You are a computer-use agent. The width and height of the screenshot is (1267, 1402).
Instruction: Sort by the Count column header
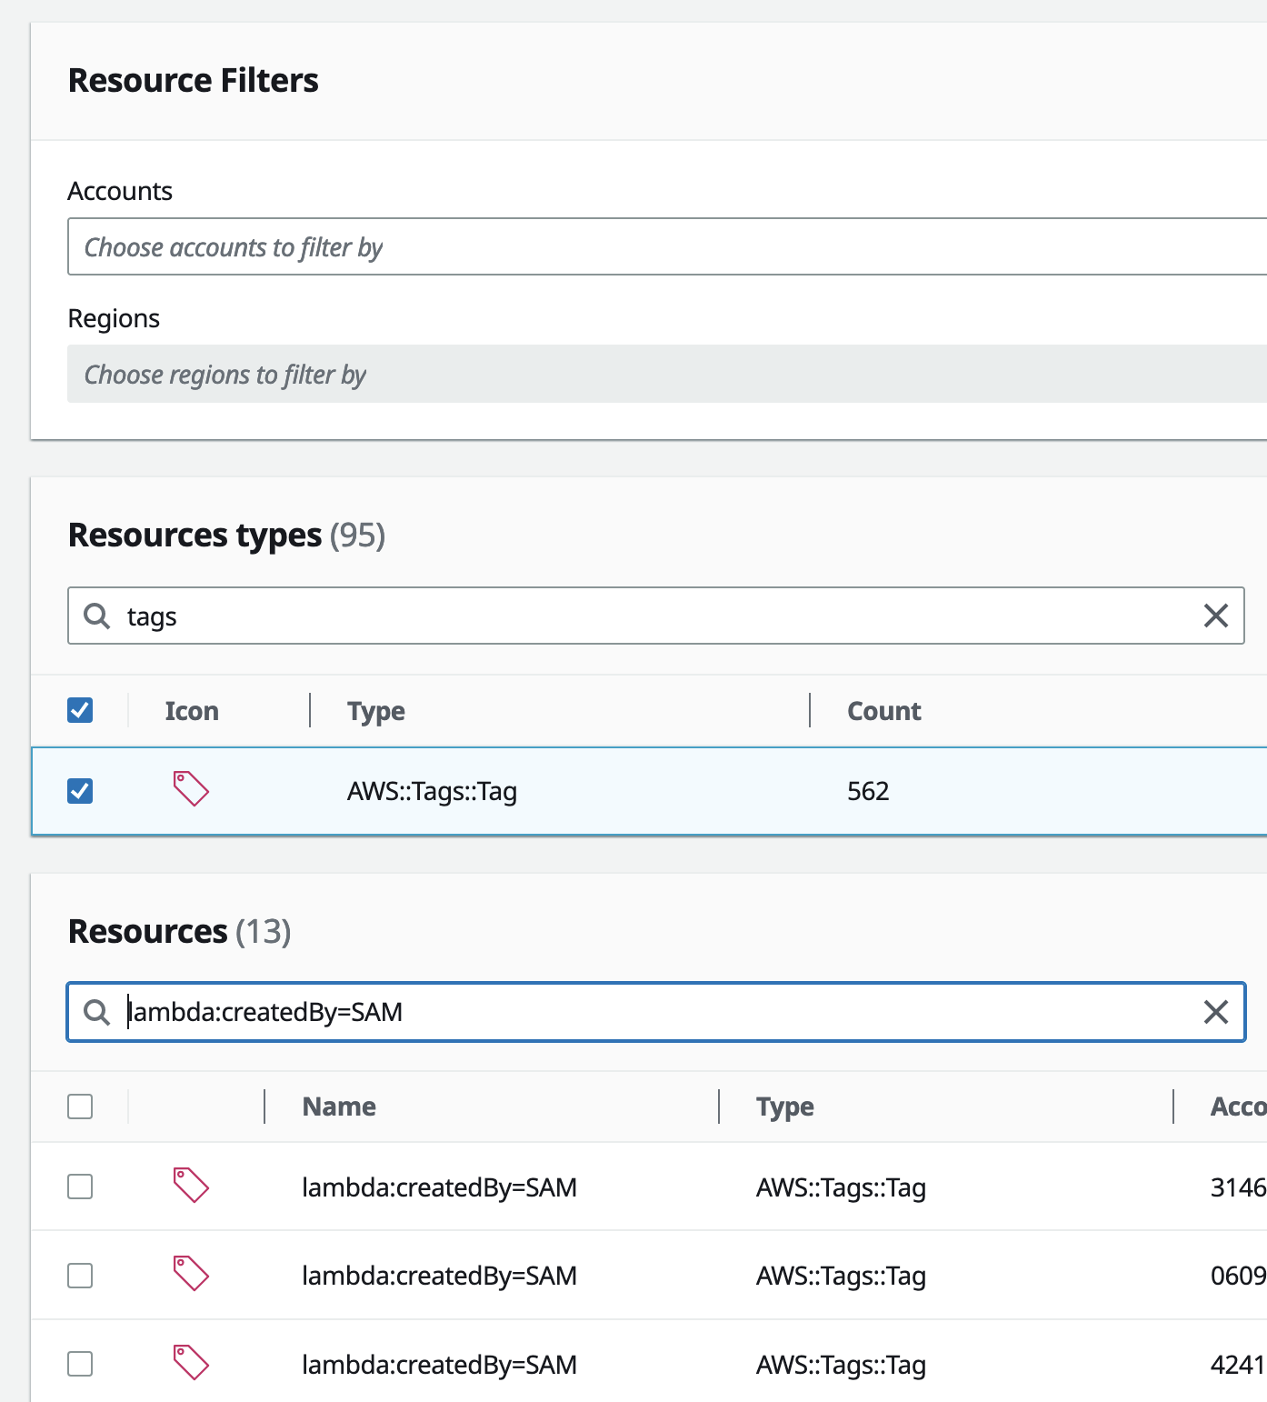pos(883,710)
